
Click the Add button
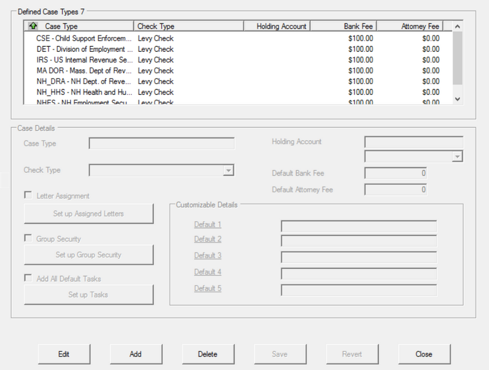(x=136, y=354)
